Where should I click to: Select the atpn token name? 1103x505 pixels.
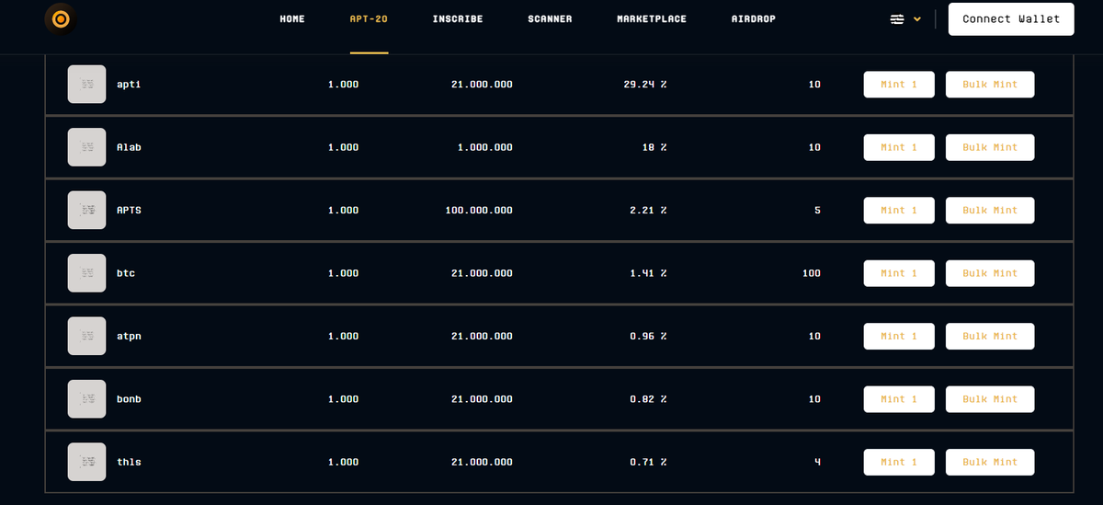(x=129, y=336)
